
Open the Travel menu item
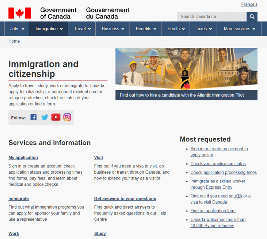coord(82,29)
